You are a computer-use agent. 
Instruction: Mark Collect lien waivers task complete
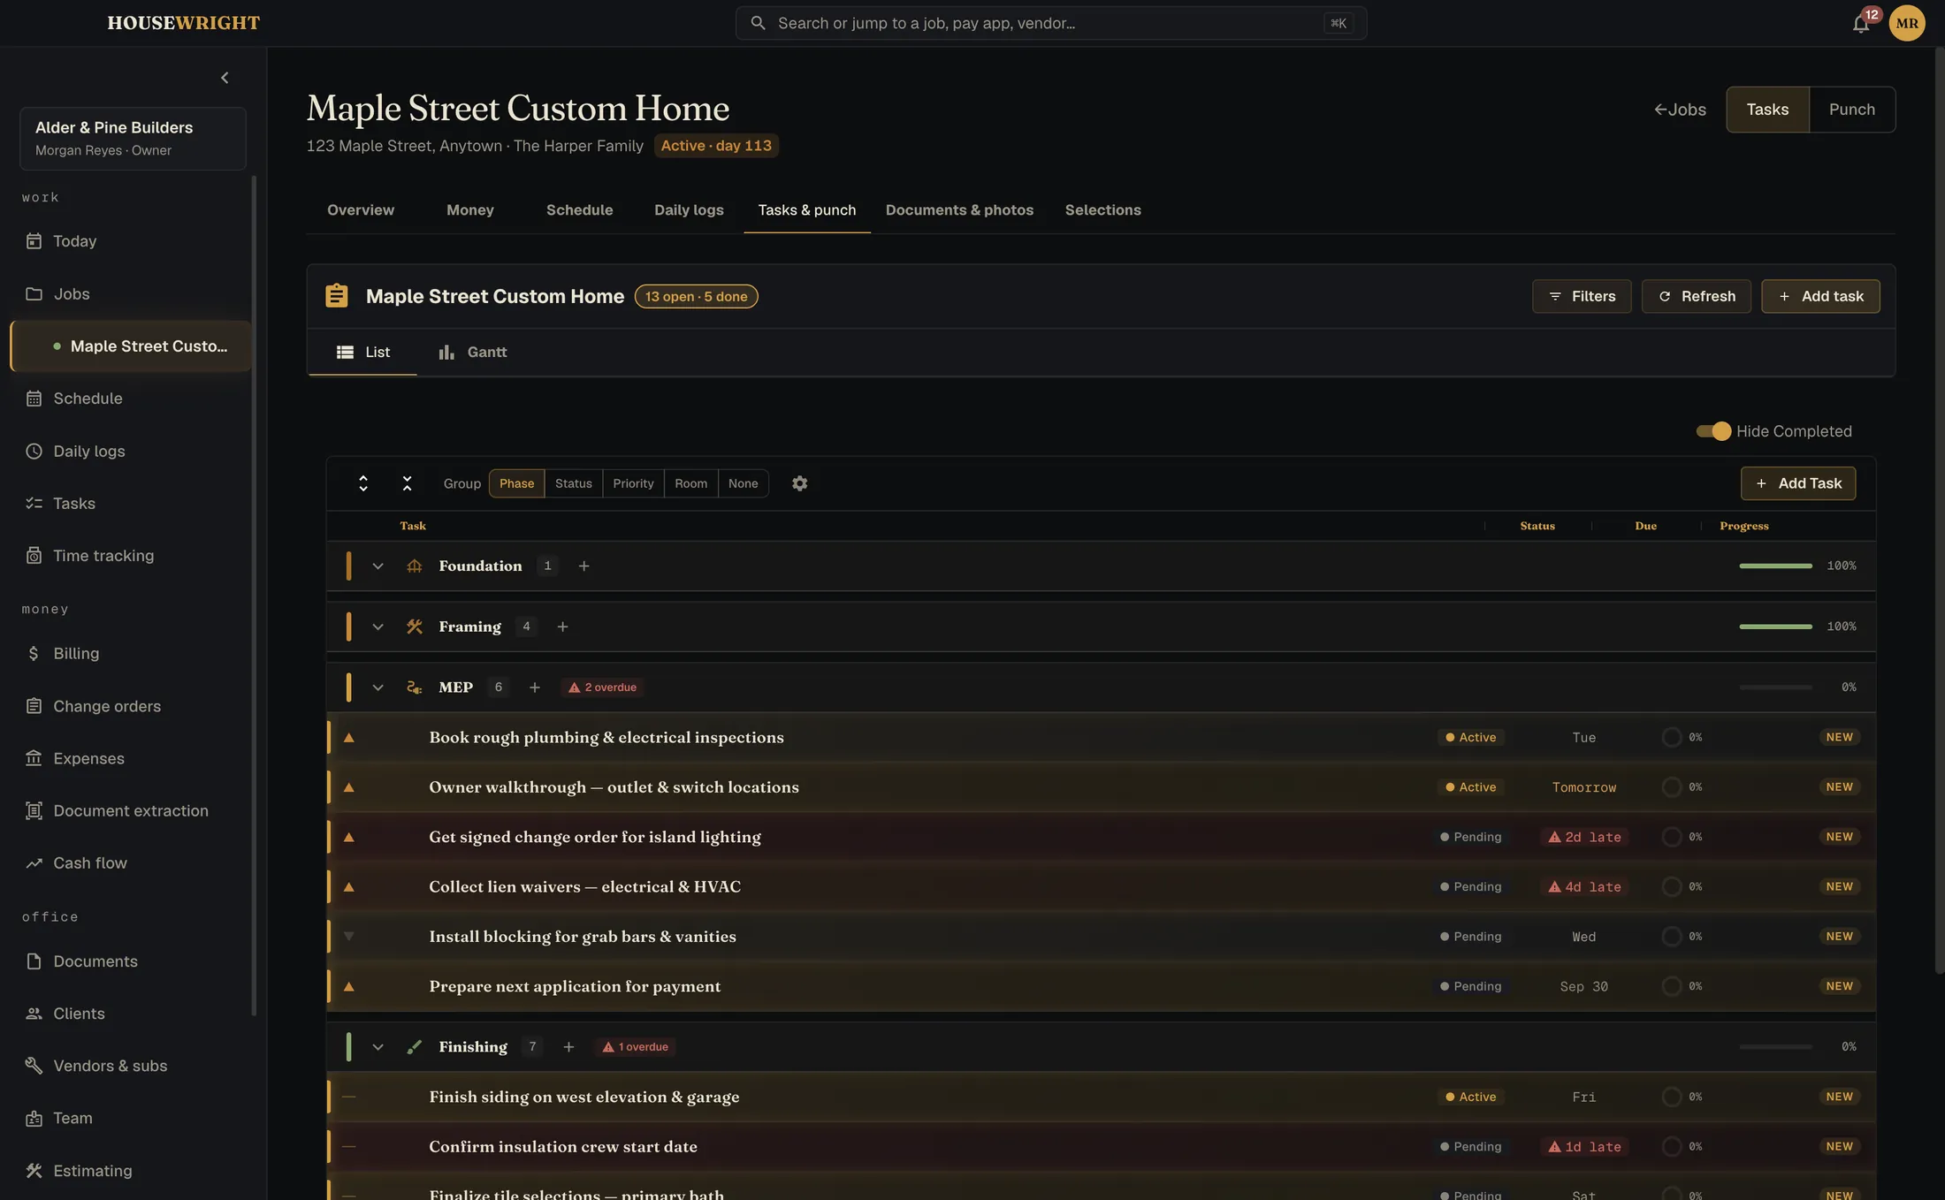click(1671, 887)
